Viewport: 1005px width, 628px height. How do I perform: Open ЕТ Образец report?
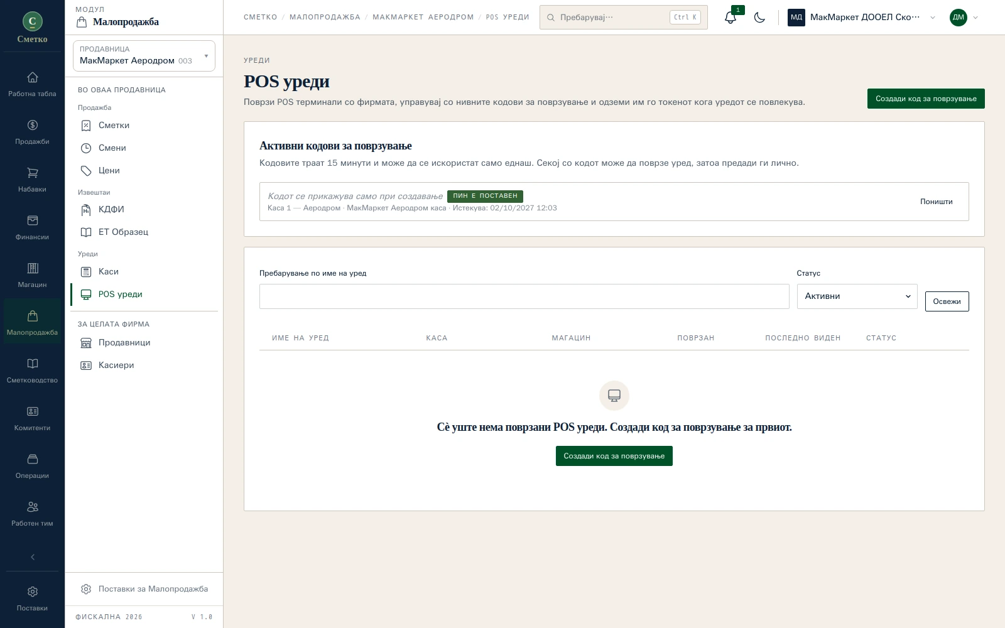144,232
